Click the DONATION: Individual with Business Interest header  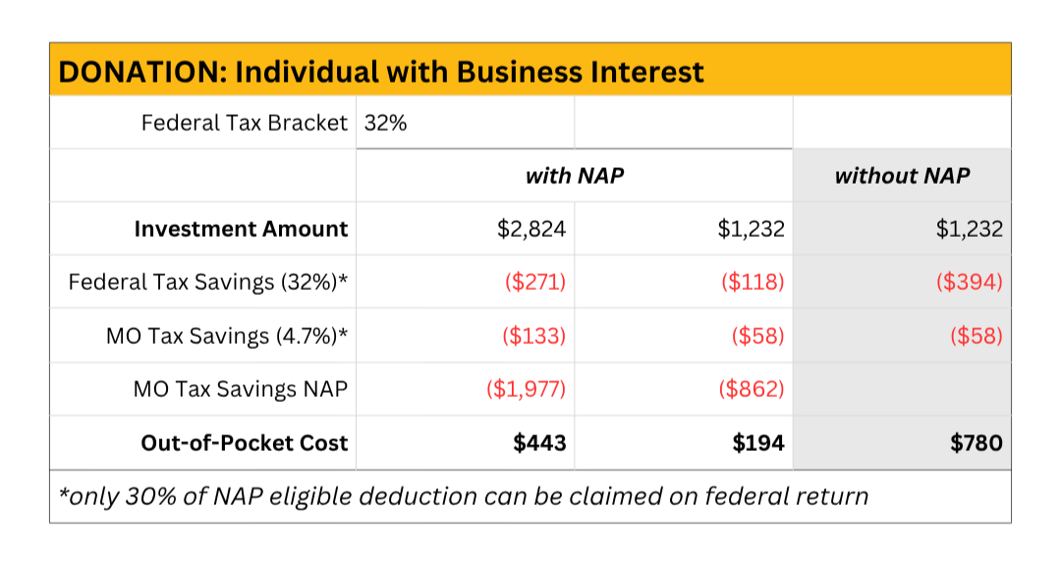(x=381, y=72)
